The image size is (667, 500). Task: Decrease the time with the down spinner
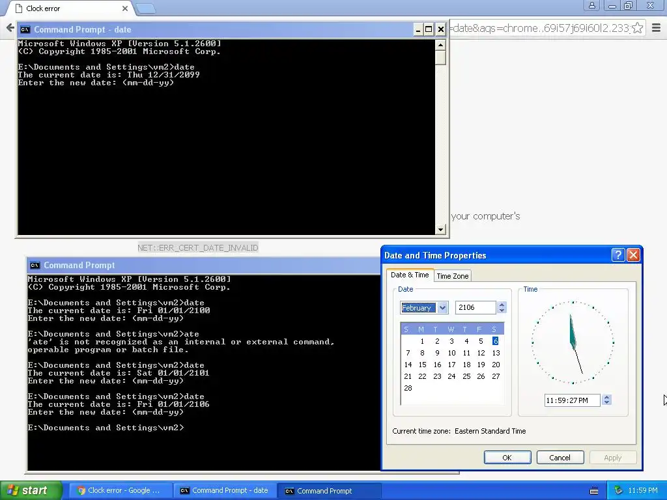pyautogui.click(x=607, y=402)
